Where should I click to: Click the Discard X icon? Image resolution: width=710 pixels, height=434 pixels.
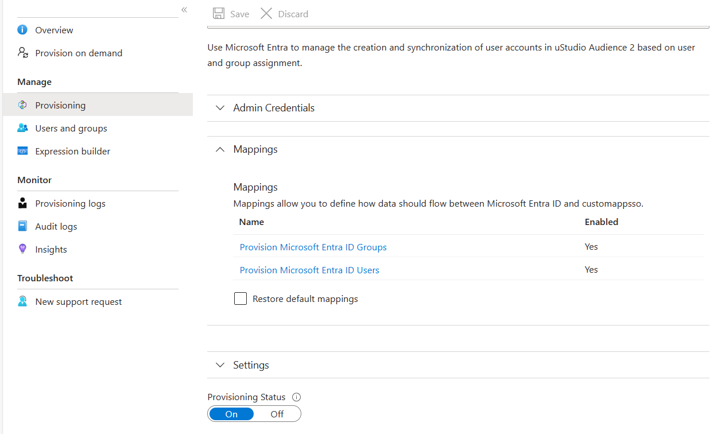coord(266,14)
